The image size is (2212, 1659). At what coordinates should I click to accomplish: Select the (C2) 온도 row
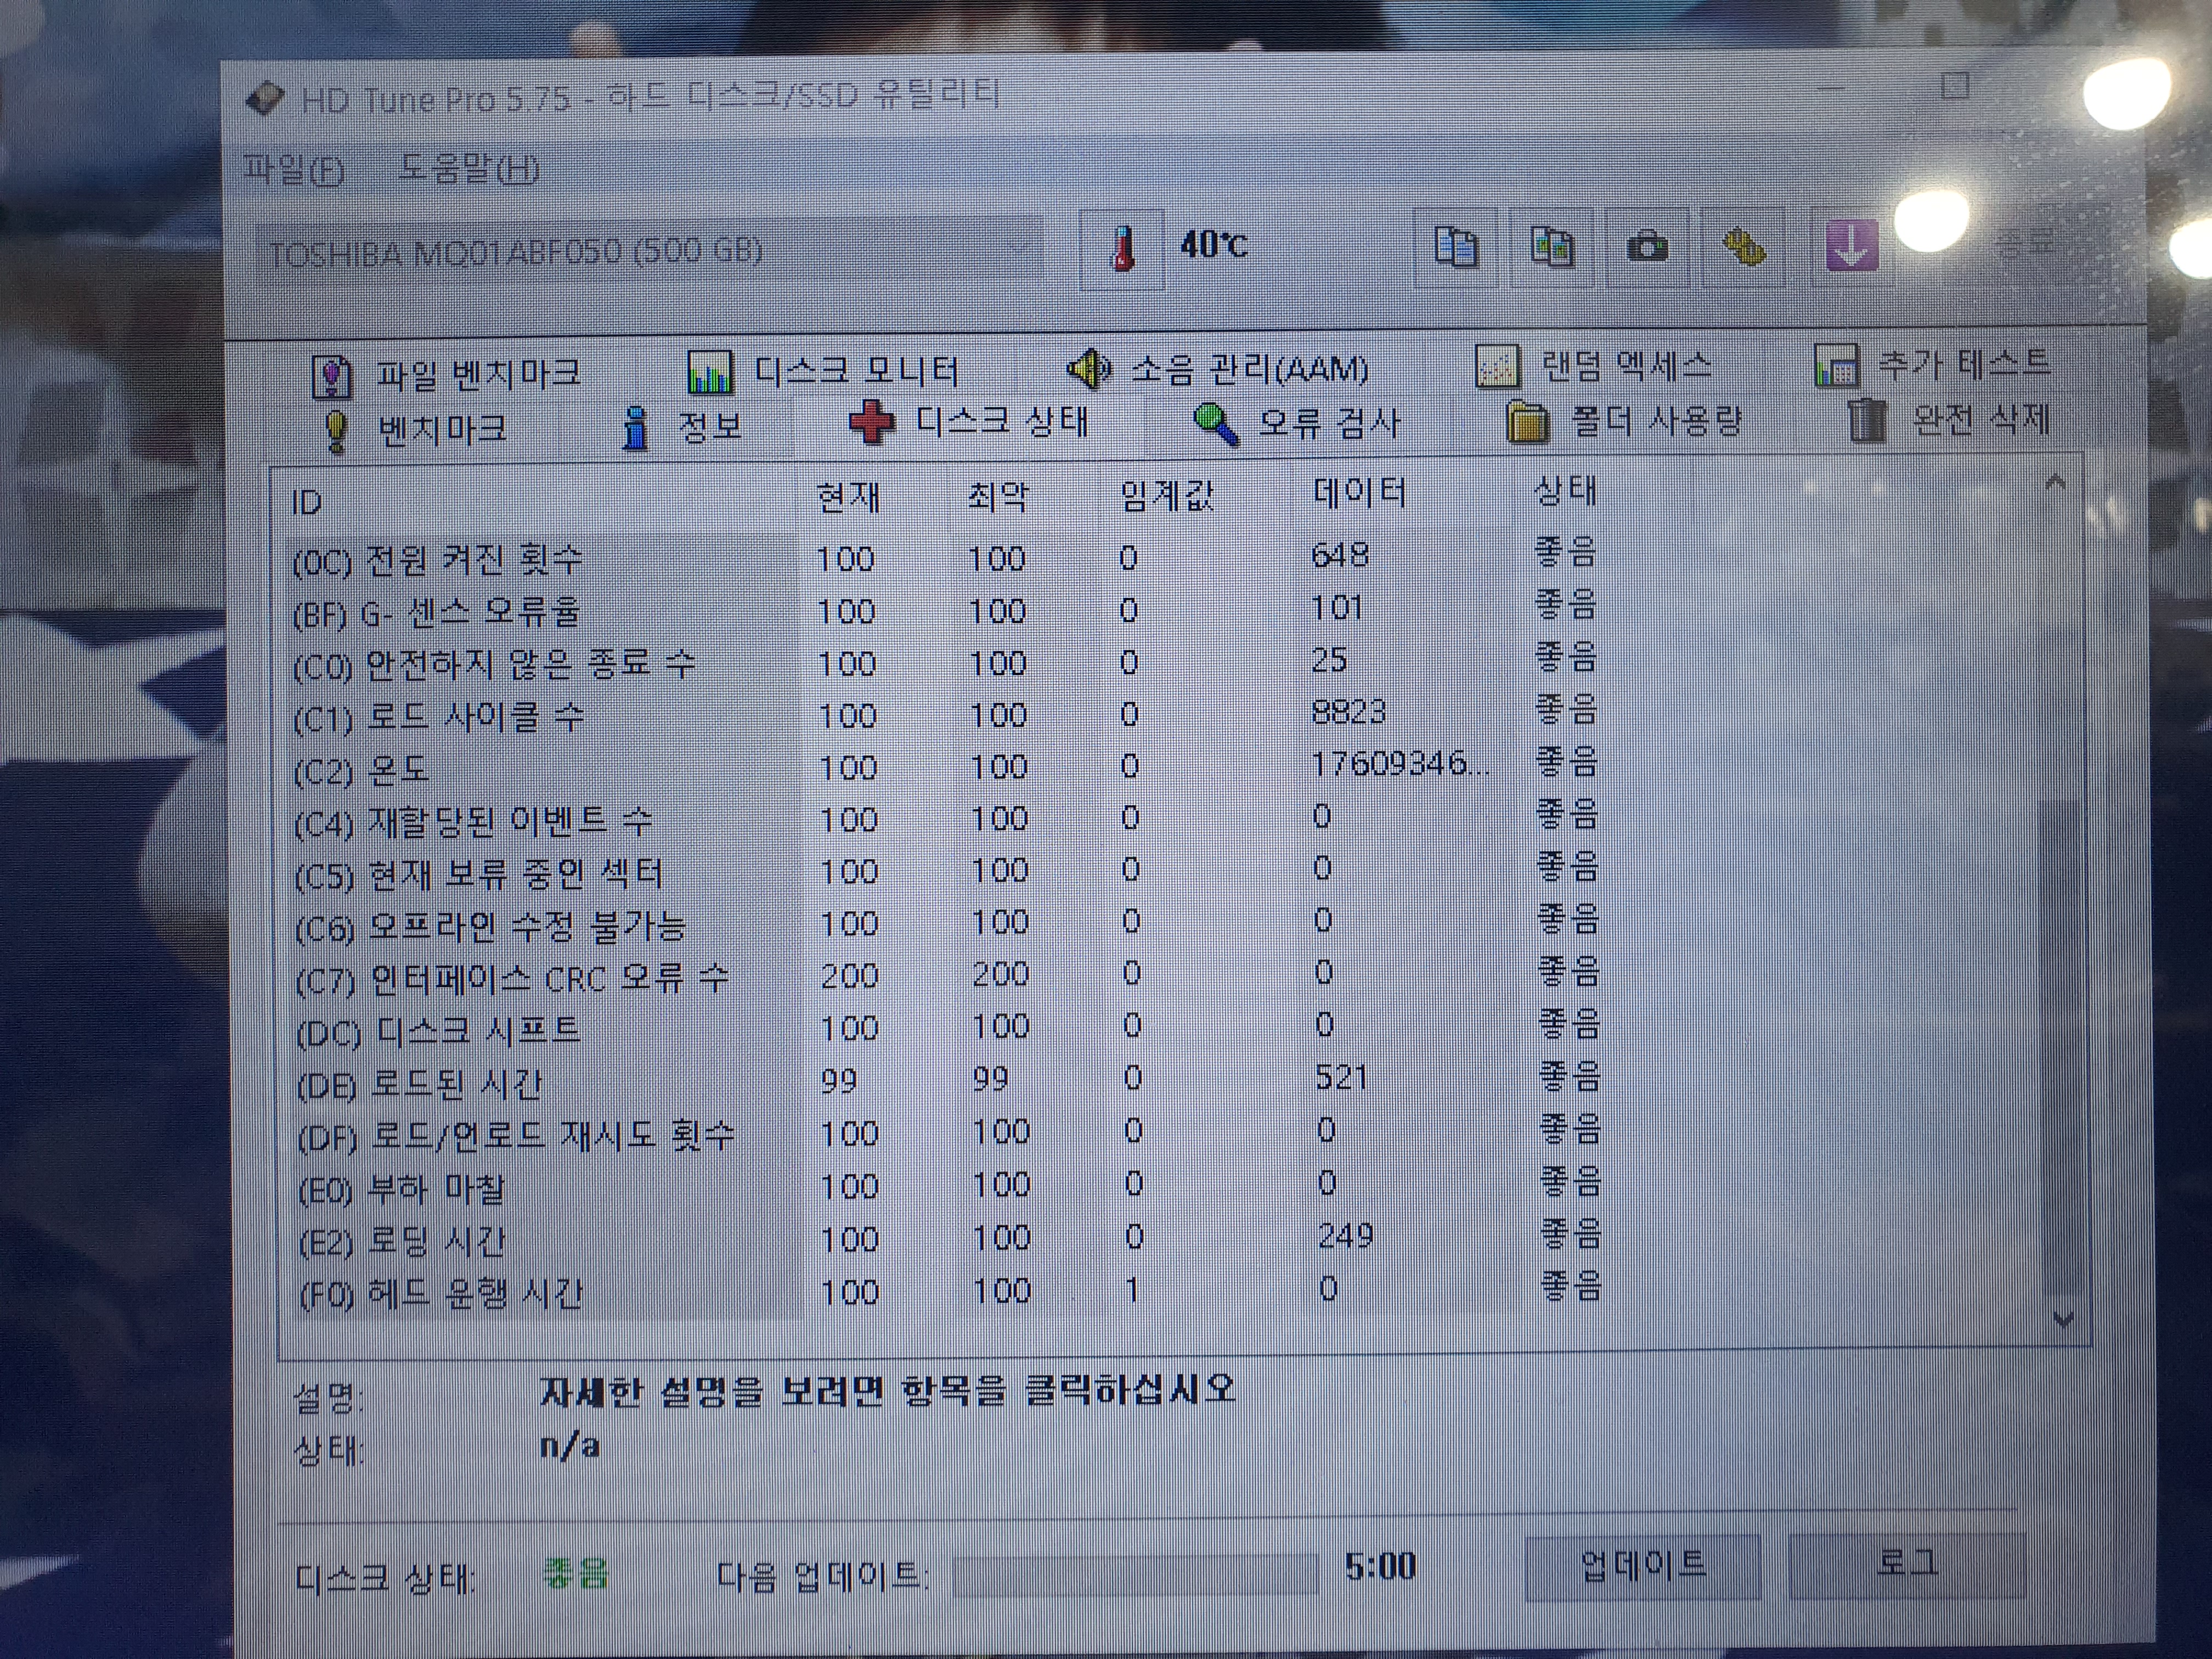point(945,767)
